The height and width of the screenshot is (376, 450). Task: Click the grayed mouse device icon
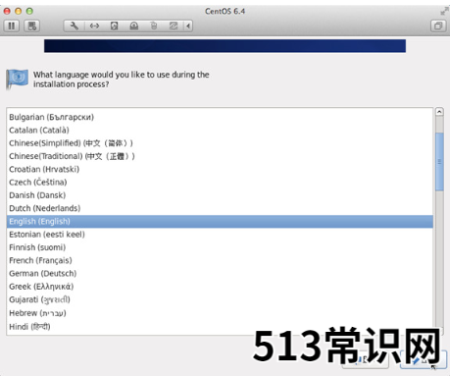pos(154,26)
